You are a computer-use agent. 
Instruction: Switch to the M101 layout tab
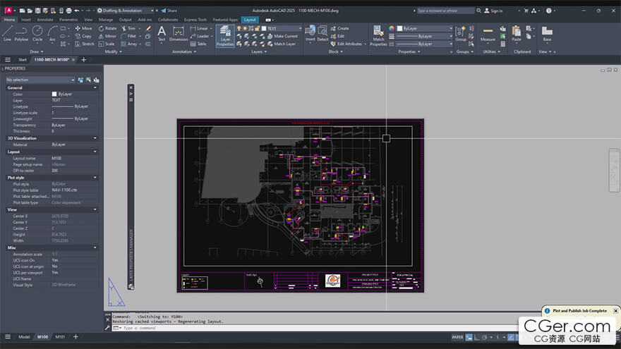pos(60,337)
